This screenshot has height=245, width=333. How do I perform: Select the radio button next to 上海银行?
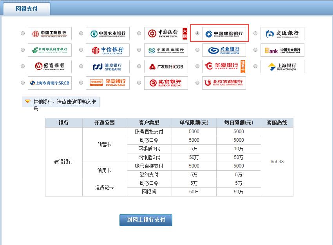click(x=255, y=66)
